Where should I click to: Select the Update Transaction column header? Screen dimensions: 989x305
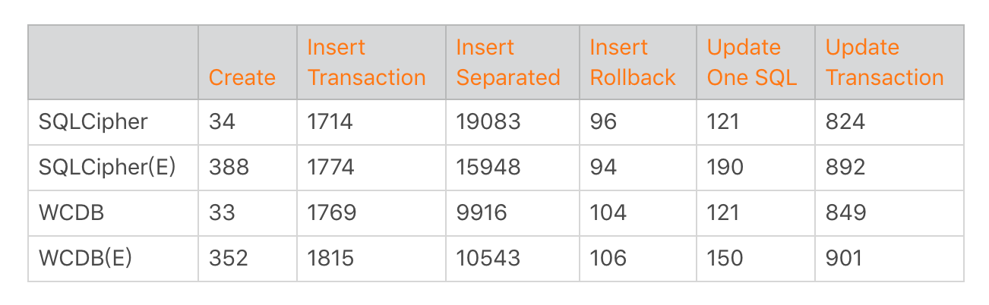pyautogui.click(x=884, y=62)
